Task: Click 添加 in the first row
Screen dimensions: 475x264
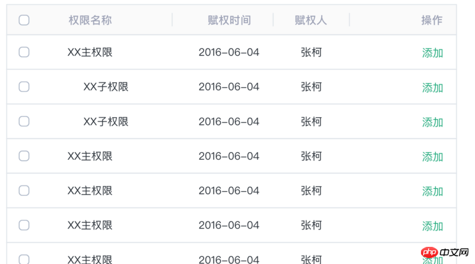Action: tap(432, 53)
